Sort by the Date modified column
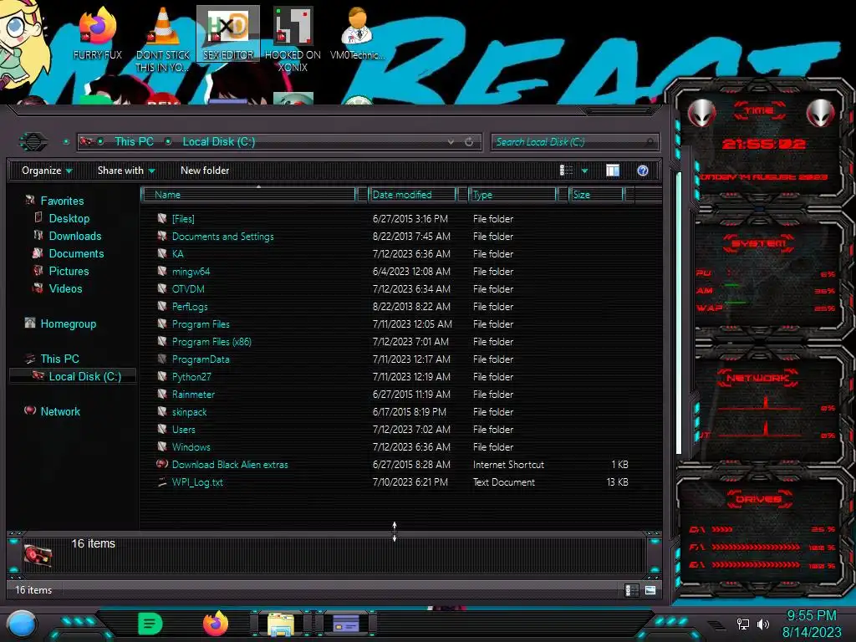The width and height of the screenshot is (856, 642). tap(412, 195)
